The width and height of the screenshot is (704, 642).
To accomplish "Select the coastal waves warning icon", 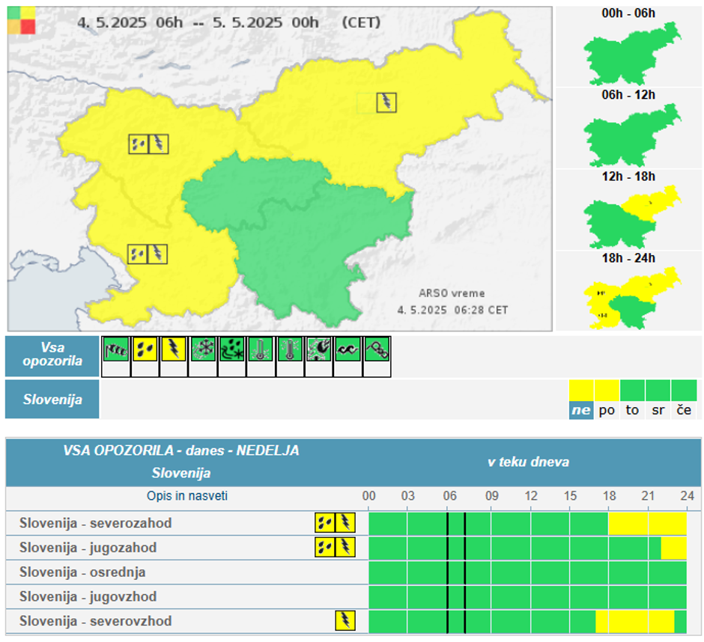I will pos(348,349).
